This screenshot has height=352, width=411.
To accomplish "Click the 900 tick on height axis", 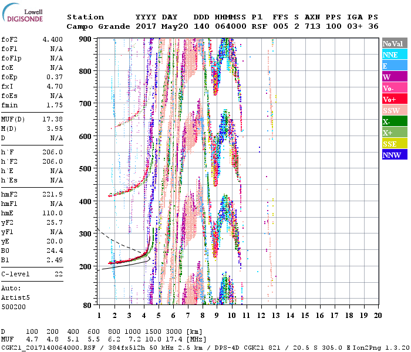I will pyautogui.click(x=86, y=39).
